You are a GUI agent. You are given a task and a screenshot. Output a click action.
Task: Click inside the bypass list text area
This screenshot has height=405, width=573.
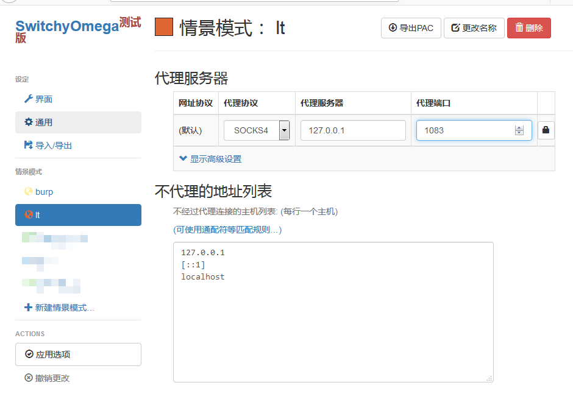pyautogui.click(x=333, y=323)
